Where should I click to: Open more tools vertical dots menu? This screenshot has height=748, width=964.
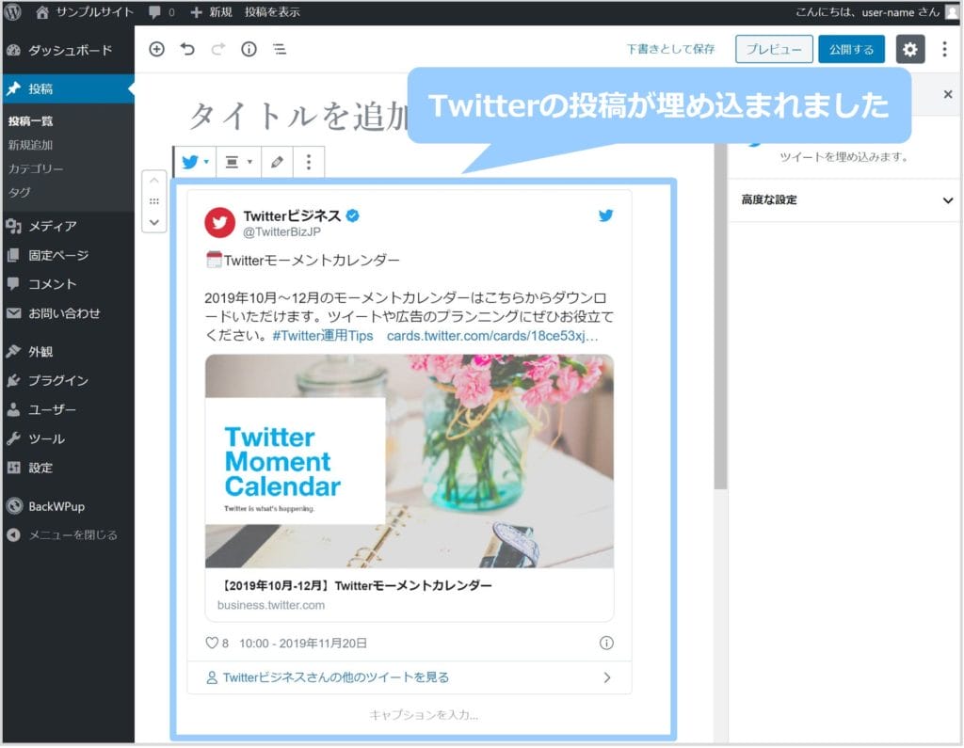point(945,49)
